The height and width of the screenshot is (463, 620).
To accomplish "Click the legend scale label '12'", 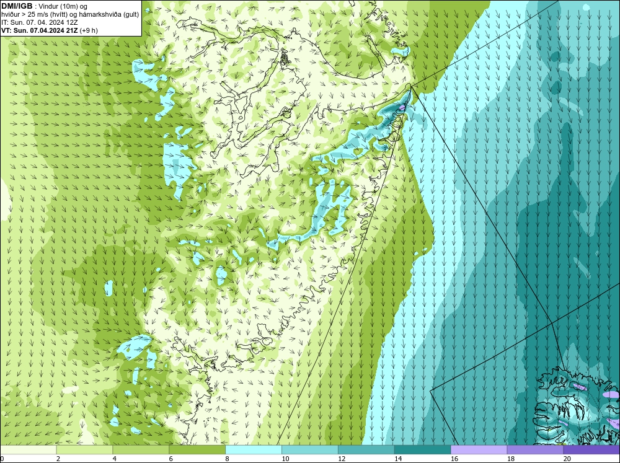I will point(342,459).
